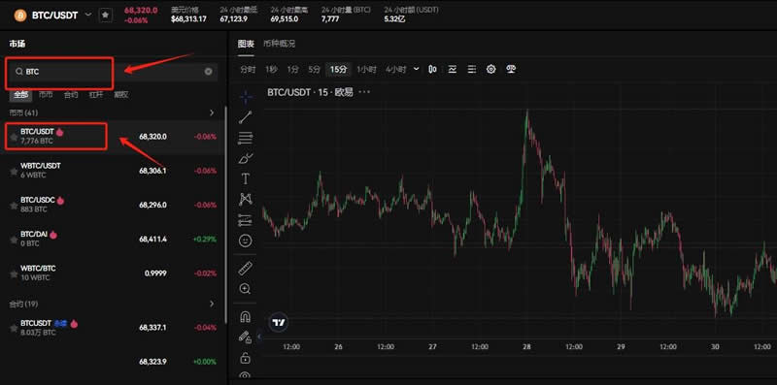Click the search magnifier icon
The width and height of the screenshot is (777, 385).
click(x=18, y=72)
